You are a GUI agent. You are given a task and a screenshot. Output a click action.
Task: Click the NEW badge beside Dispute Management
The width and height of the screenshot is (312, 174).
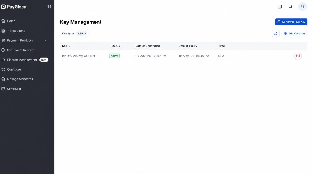(x=44, y=60)
